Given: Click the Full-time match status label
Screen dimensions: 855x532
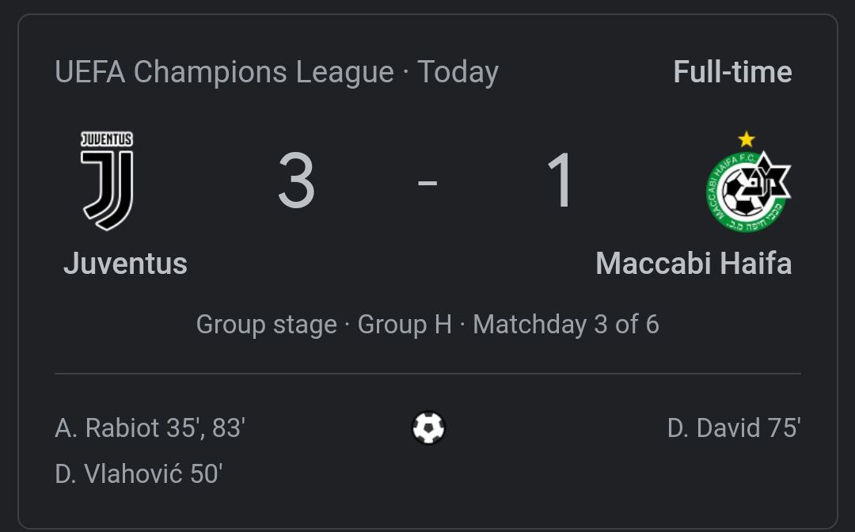Looking at the screenshot, I should (x=732, y=72).
